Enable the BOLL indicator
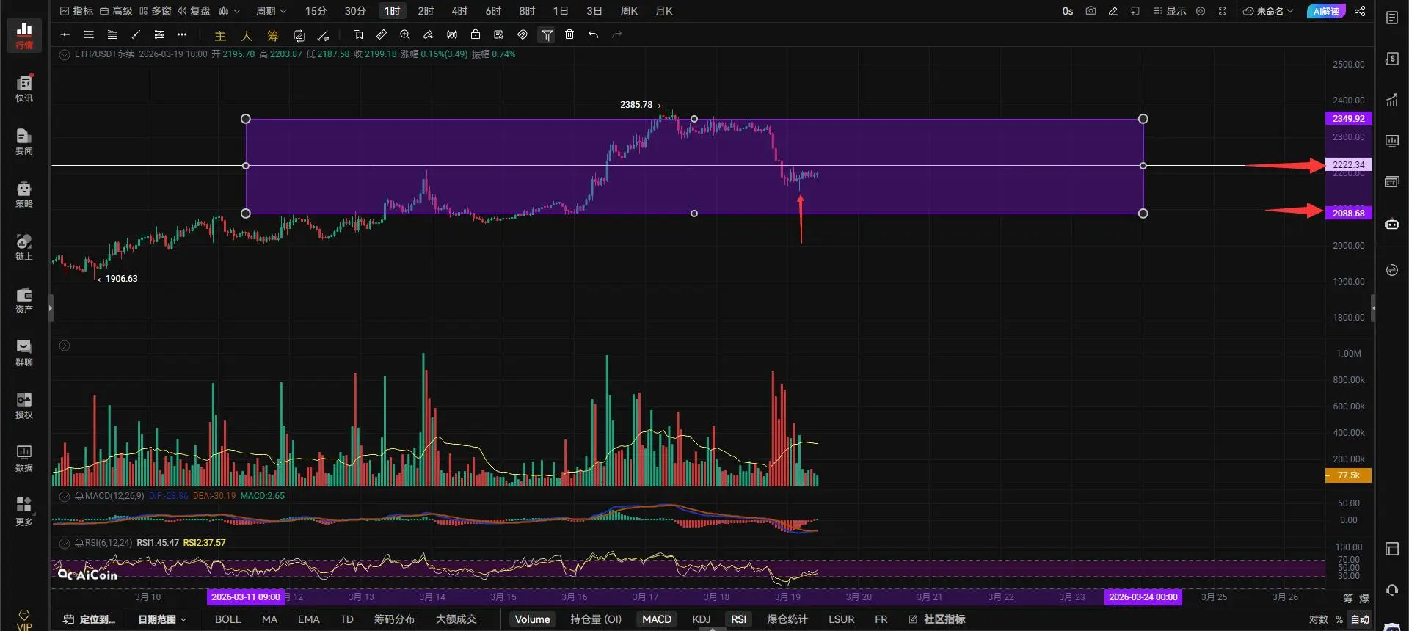The width and height of the screenshot is (1409, 631). [227, 619]
